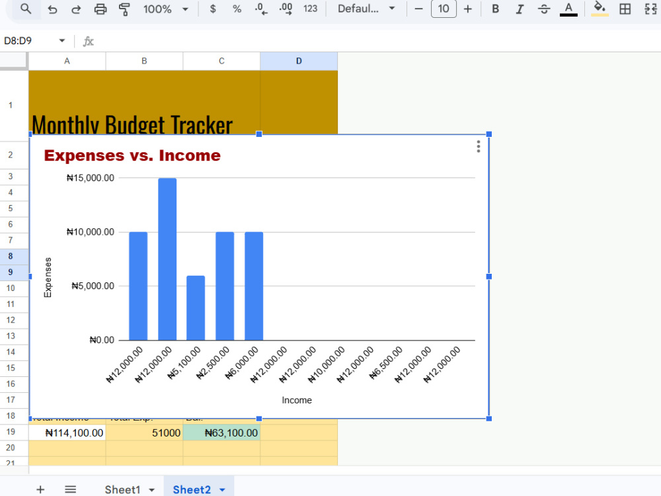Open the 100% zoom dropdown

(166, 9)
